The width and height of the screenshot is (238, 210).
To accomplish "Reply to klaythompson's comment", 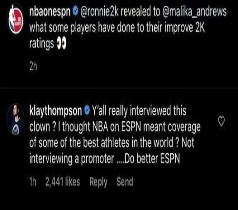I will pyautogui.click(x=99, y=182).
